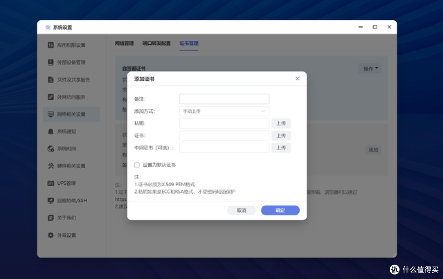Open 系统通知 in sidebar
443x279 pixels.
71,131
